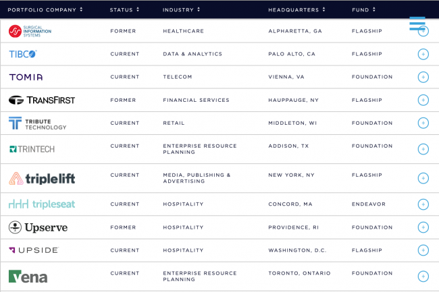Image resolution: width=439 pixels, height=292 pixels.
Task: Click the Vena row plus icon
Action: (423, 276)
